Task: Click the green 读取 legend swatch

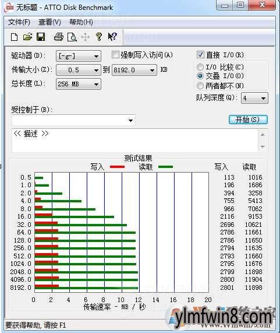Action: pyautogui.click(x=165, y=167)
